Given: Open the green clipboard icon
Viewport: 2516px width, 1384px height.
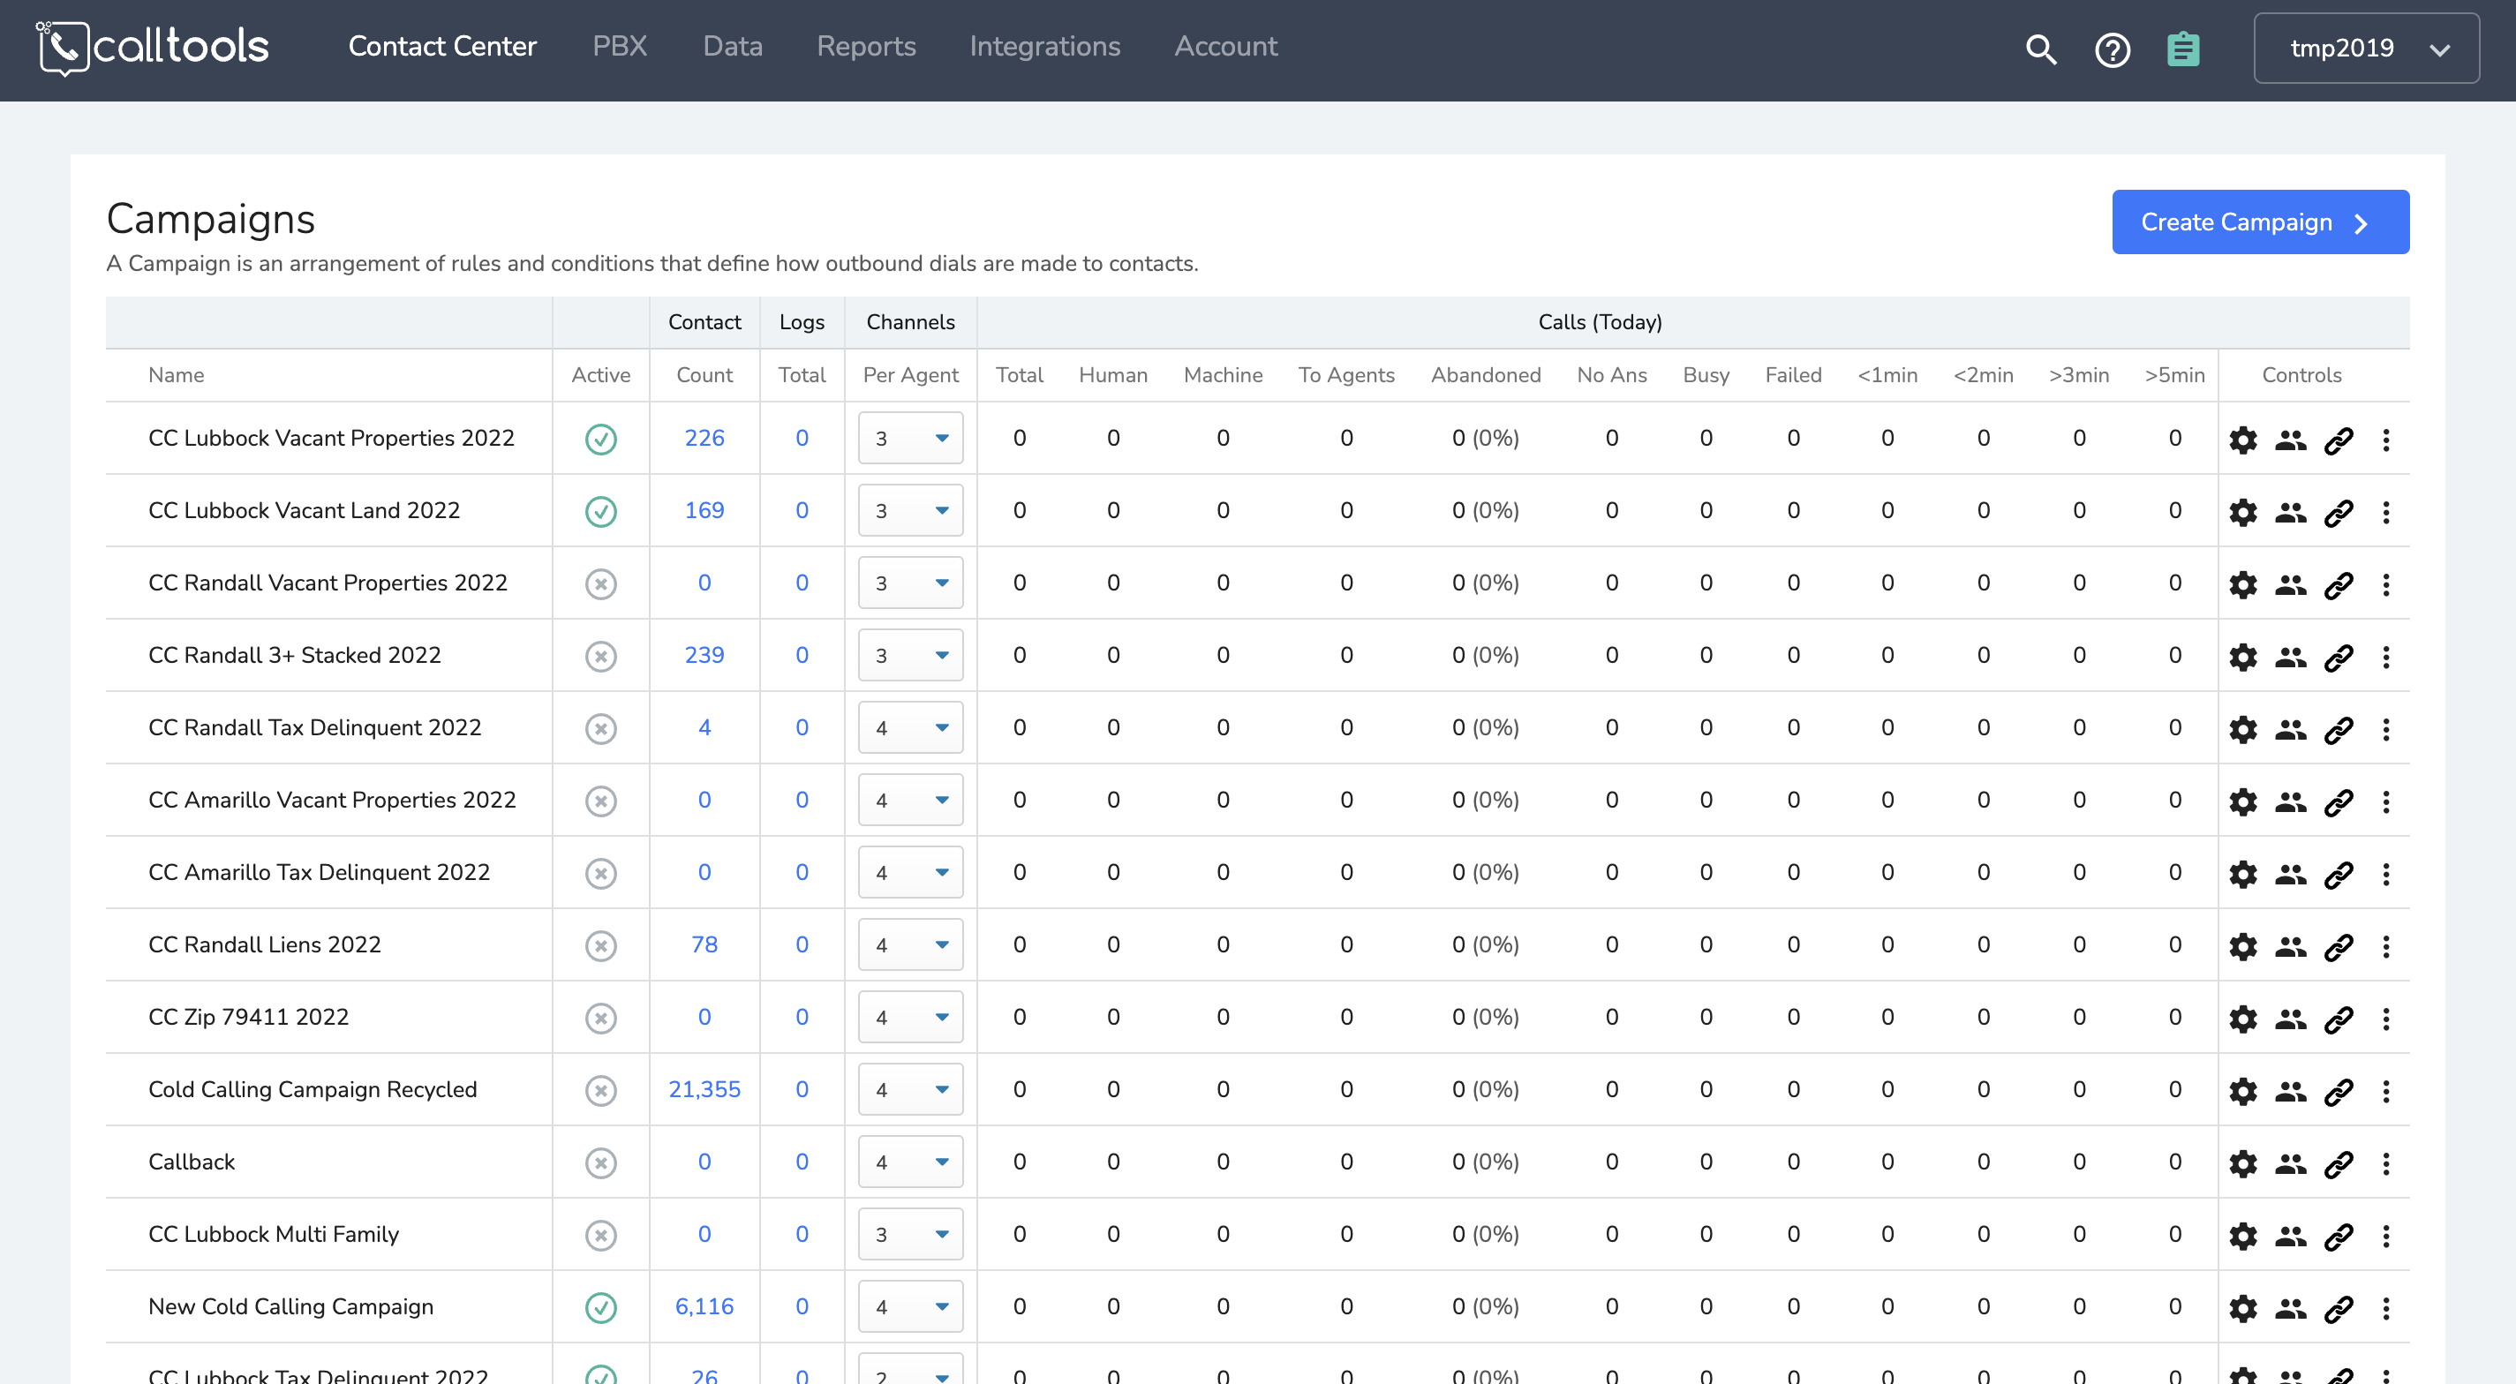Looking at the screenshot, I should click(x=2182, y=49).
